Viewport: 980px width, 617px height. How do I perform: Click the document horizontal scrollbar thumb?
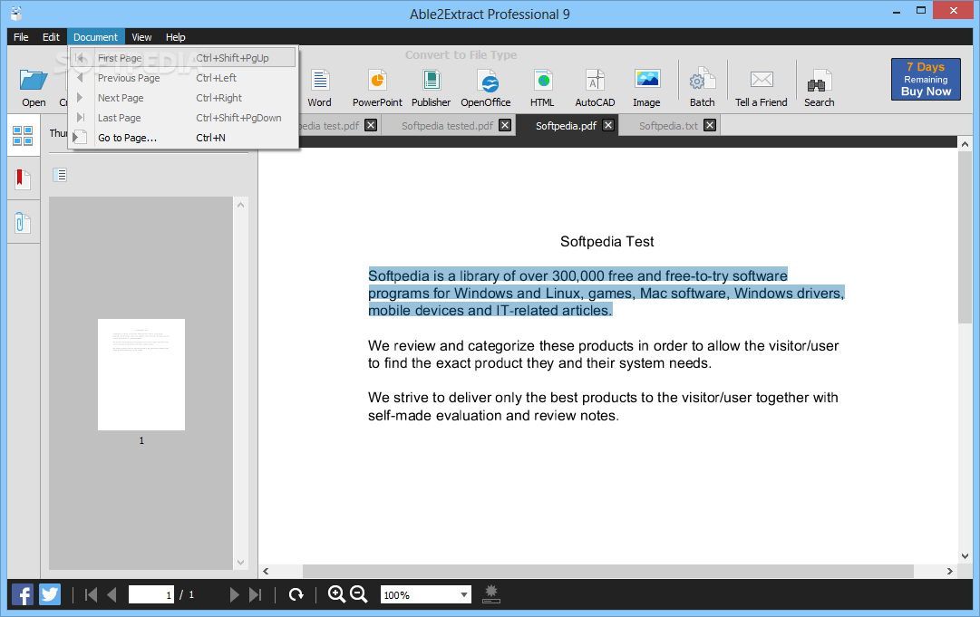(x=608, y=571)
